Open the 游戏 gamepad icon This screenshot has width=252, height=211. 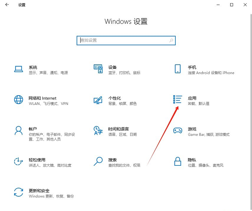pyautogui.click(x=178, y=130)
